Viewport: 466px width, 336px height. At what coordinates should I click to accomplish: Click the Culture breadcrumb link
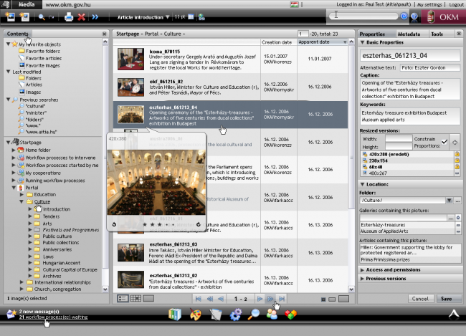[x=172, y=34]
